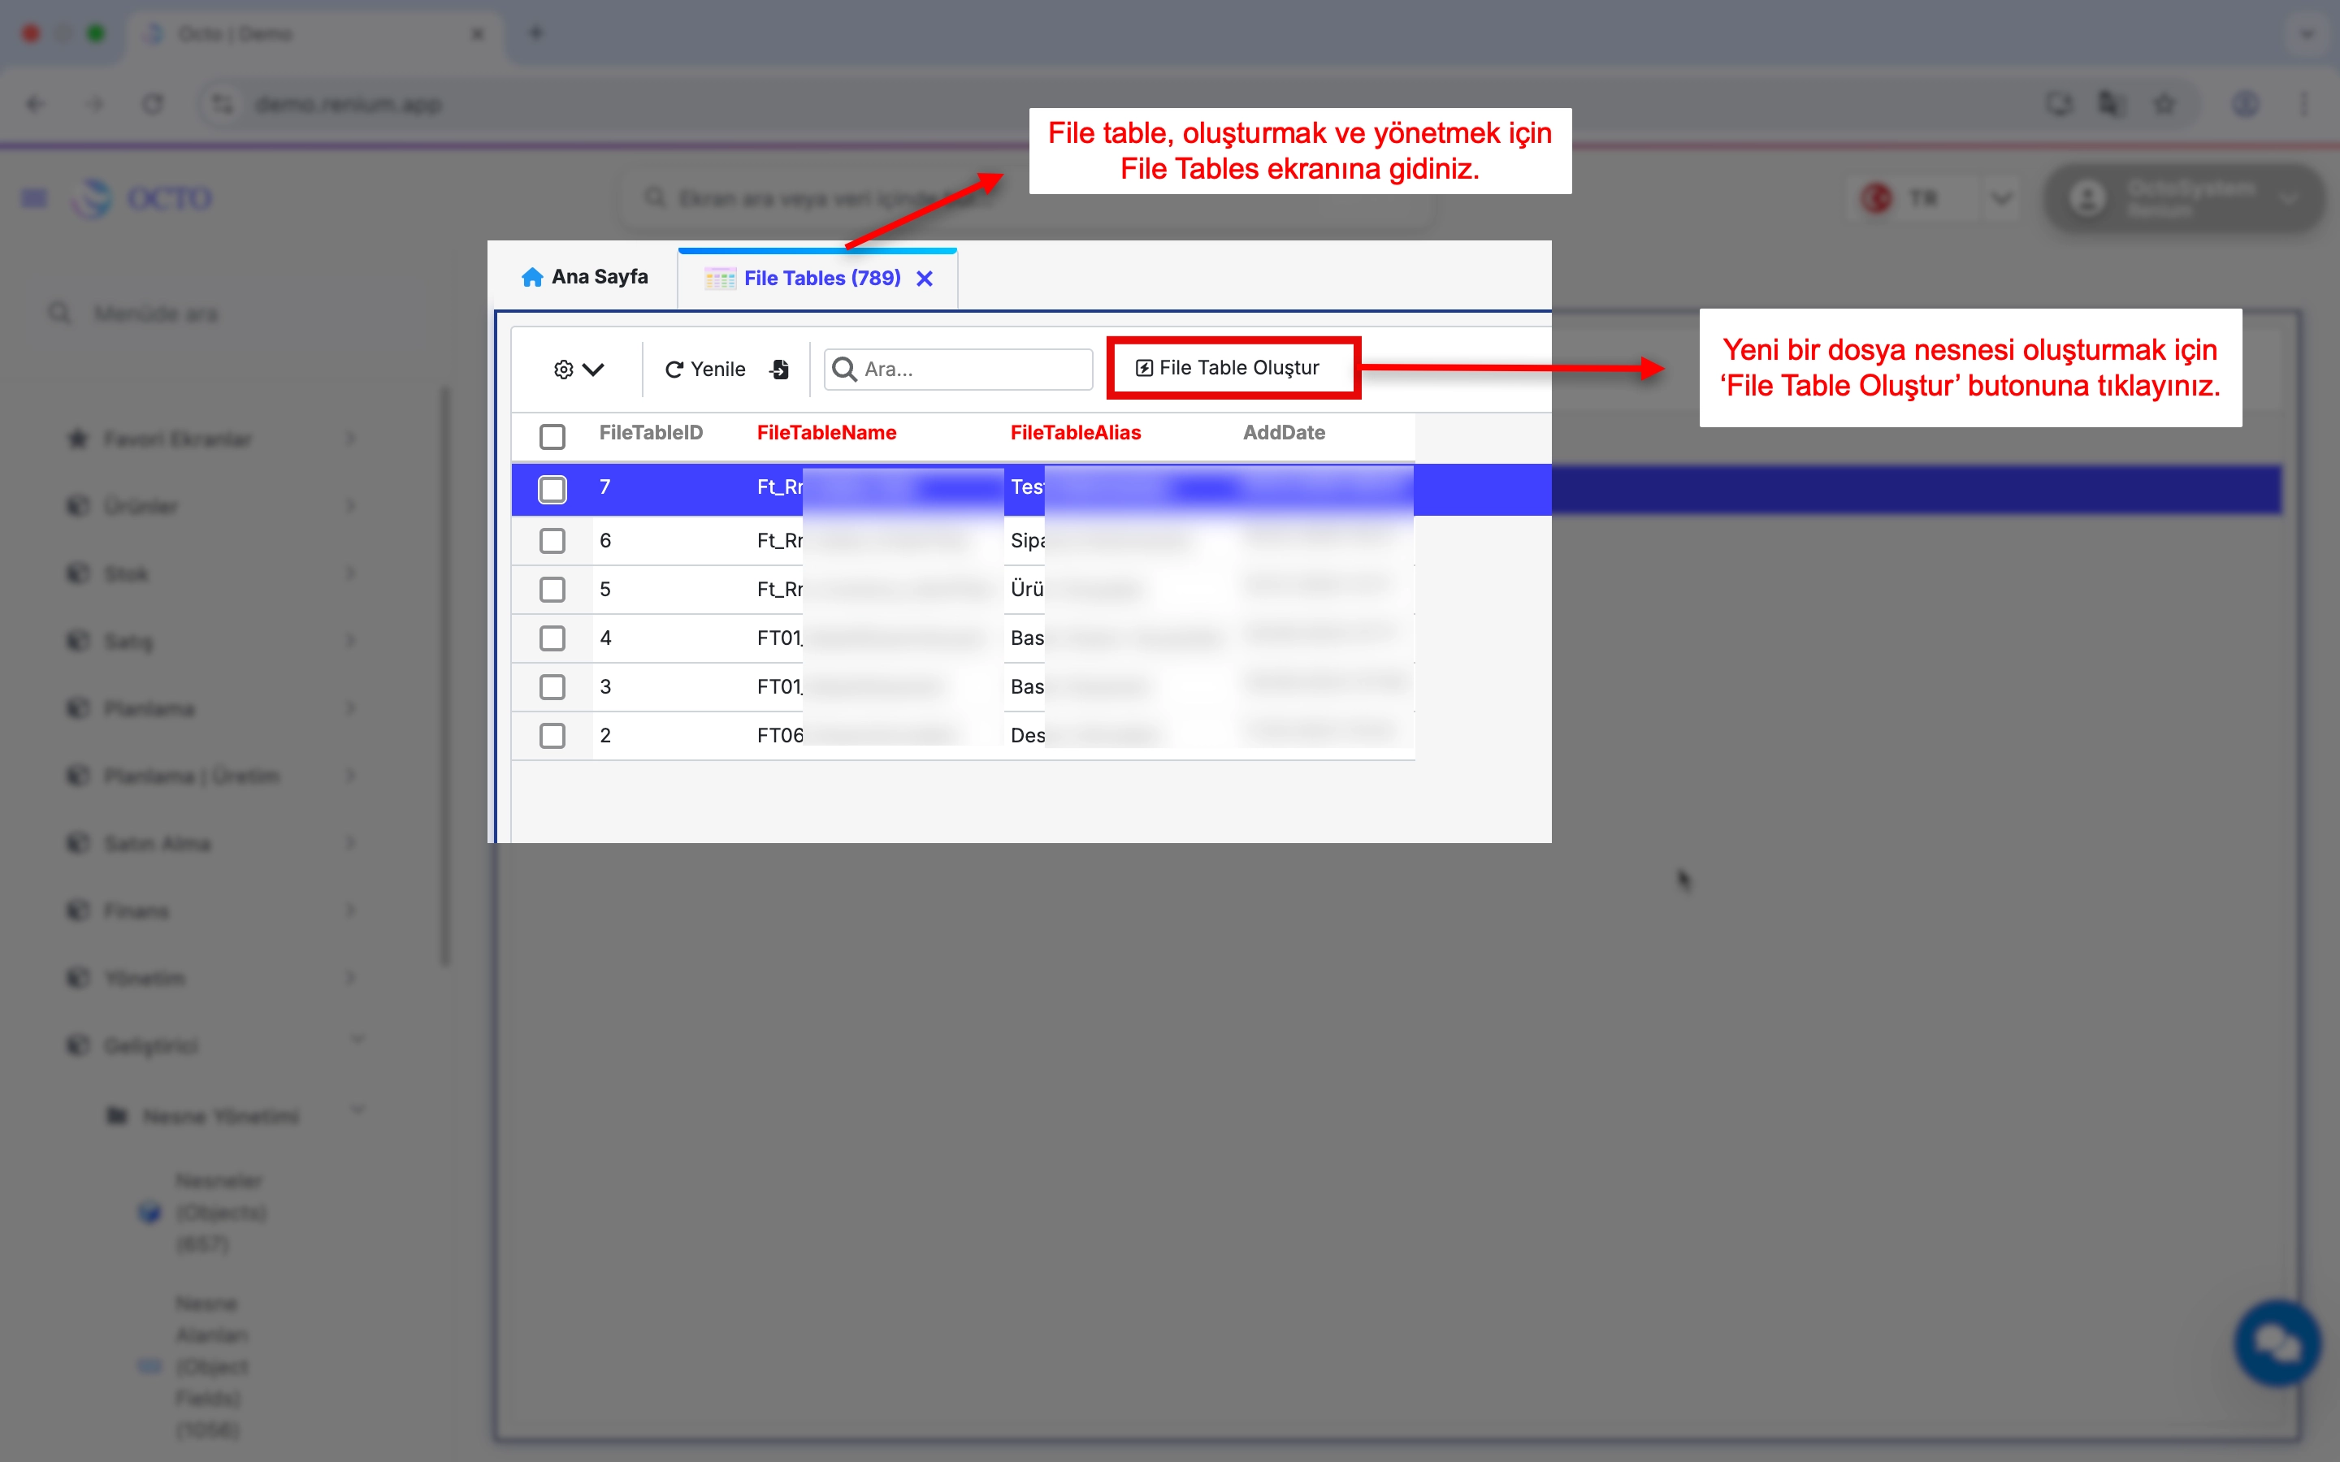2340x1462 pixels.
Task: Expand the Stok menu chevron
Action: (x=350, y=573)
